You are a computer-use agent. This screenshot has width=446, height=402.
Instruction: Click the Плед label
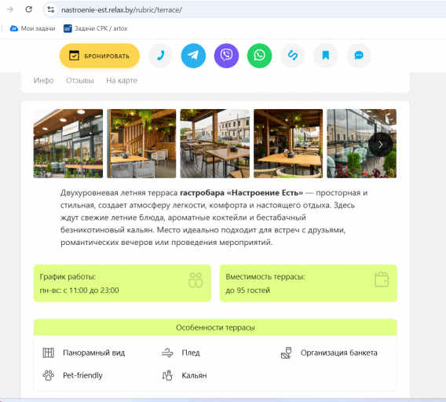191,353
